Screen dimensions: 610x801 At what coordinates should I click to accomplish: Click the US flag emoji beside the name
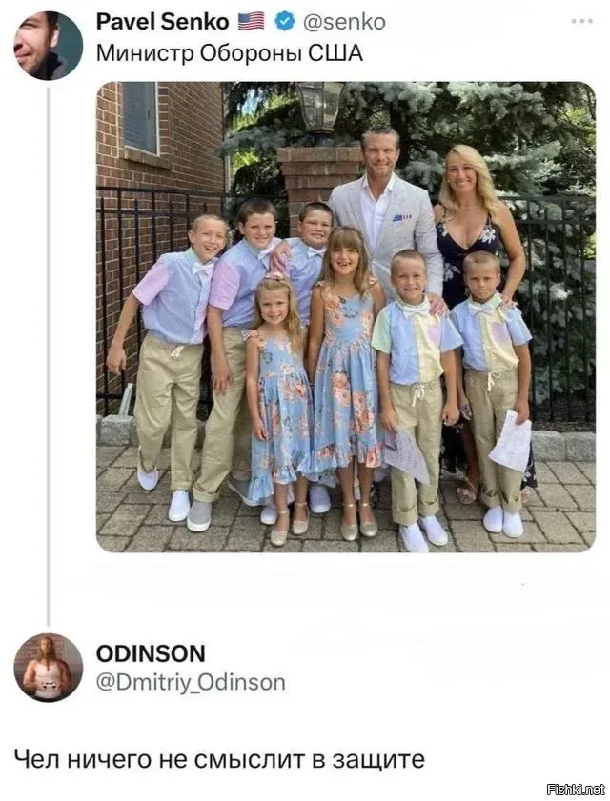(252, 22)
